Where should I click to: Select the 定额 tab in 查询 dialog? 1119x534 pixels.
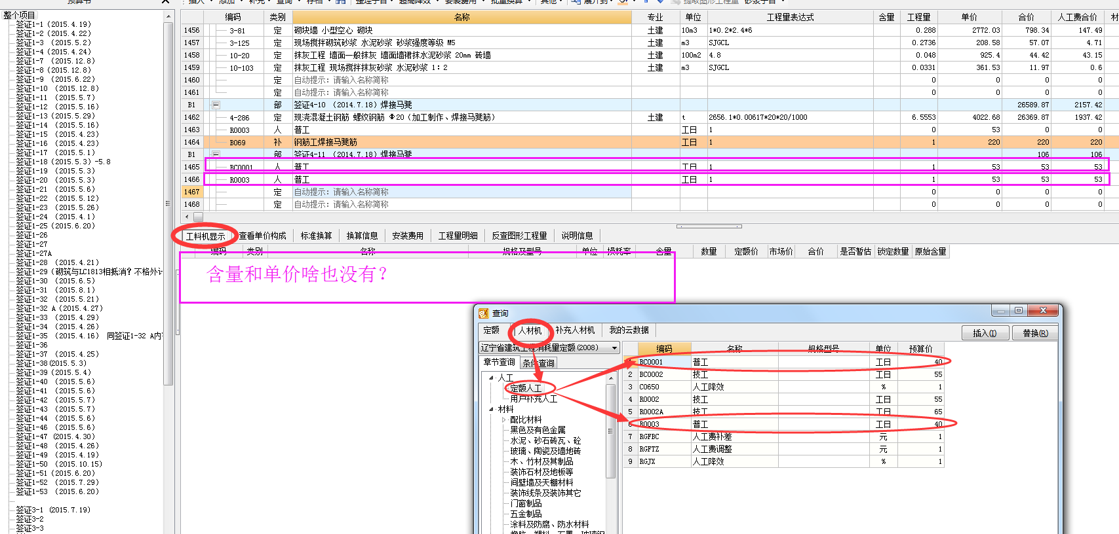491,330
